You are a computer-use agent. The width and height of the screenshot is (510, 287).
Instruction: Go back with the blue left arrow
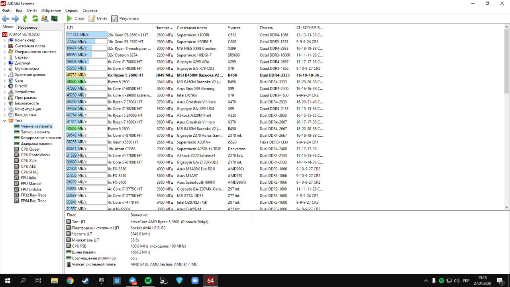(6, 18)
